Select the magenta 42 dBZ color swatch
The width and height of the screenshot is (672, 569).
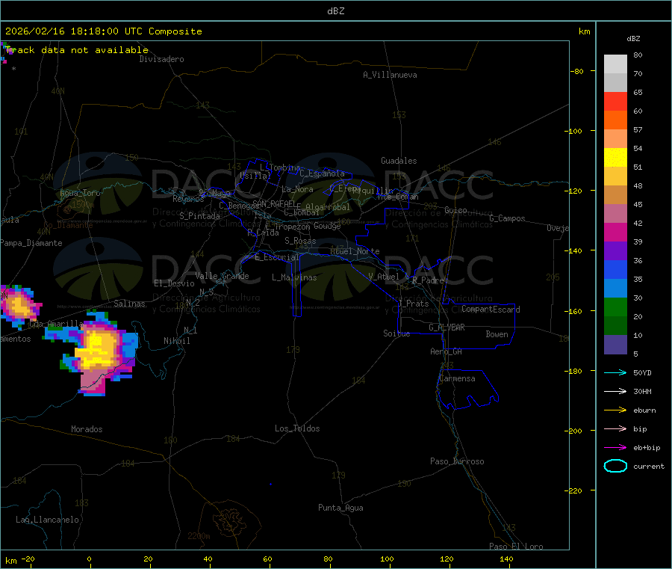[x=615, y=232]
